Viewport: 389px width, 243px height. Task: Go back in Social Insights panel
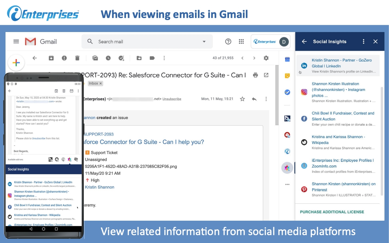point(304,41)
